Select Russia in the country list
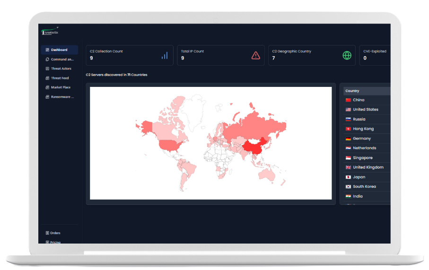Image resolution: width=429 pixels, height=270 pixels. (367, 119)
